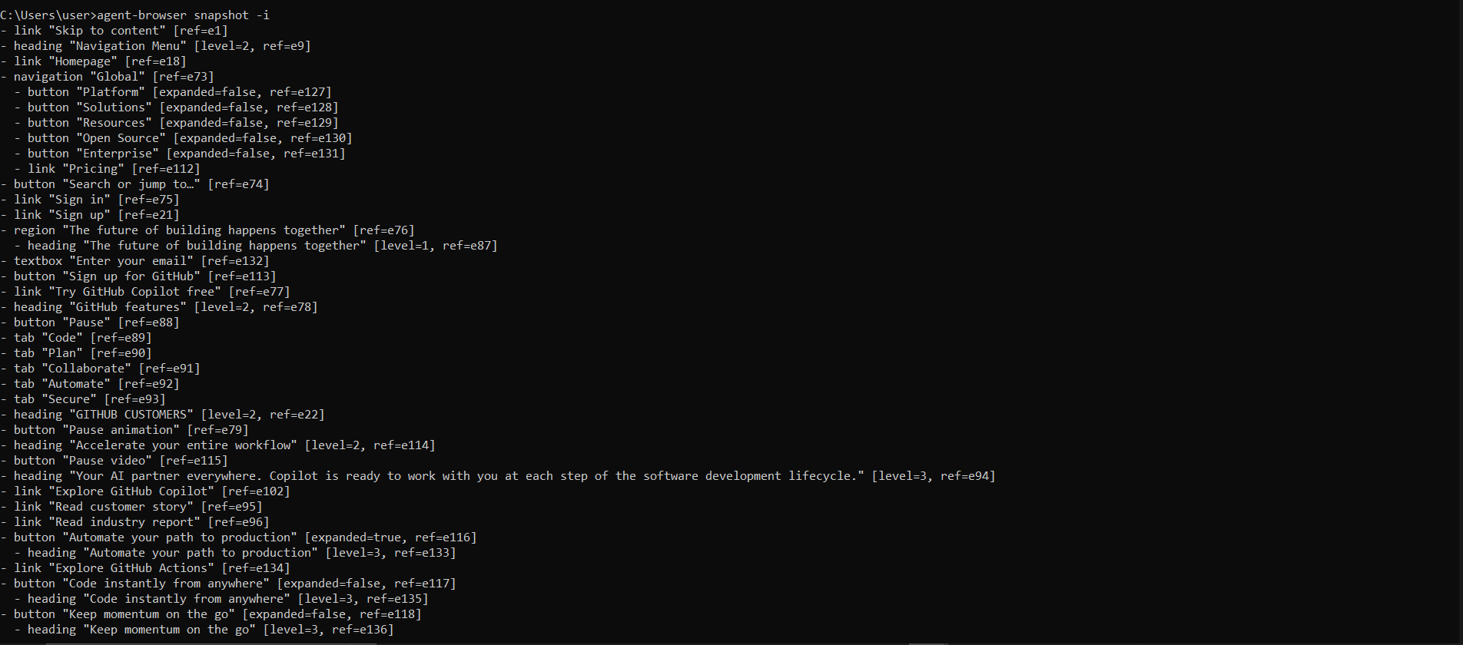Click the tab "Secure" entry

(x=82, y=399)
